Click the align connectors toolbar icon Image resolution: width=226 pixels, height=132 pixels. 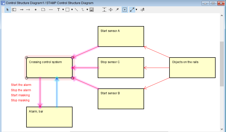pos(143,10)
